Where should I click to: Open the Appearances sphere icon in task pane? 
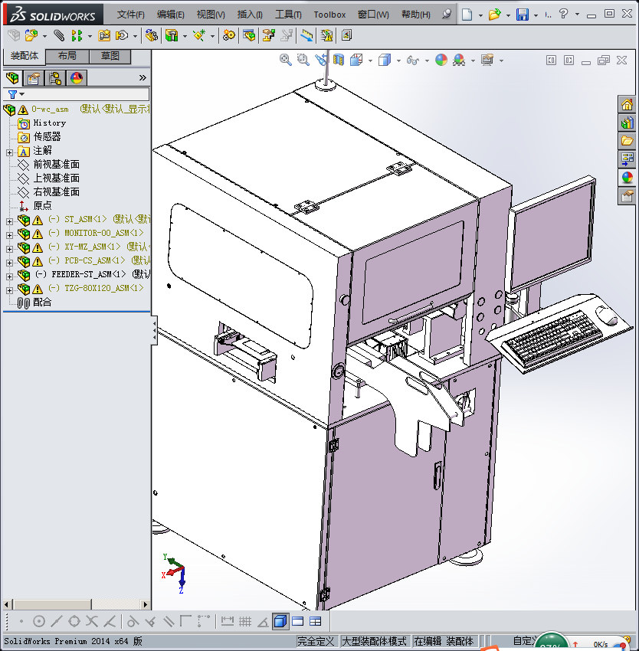tap(627, 177)
